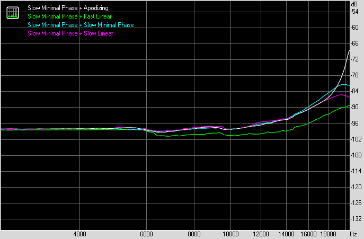Click the 4000 frequency axis label
Image resolution: width=364 pixels, height=239 pixels.
[x=79, y=234]
